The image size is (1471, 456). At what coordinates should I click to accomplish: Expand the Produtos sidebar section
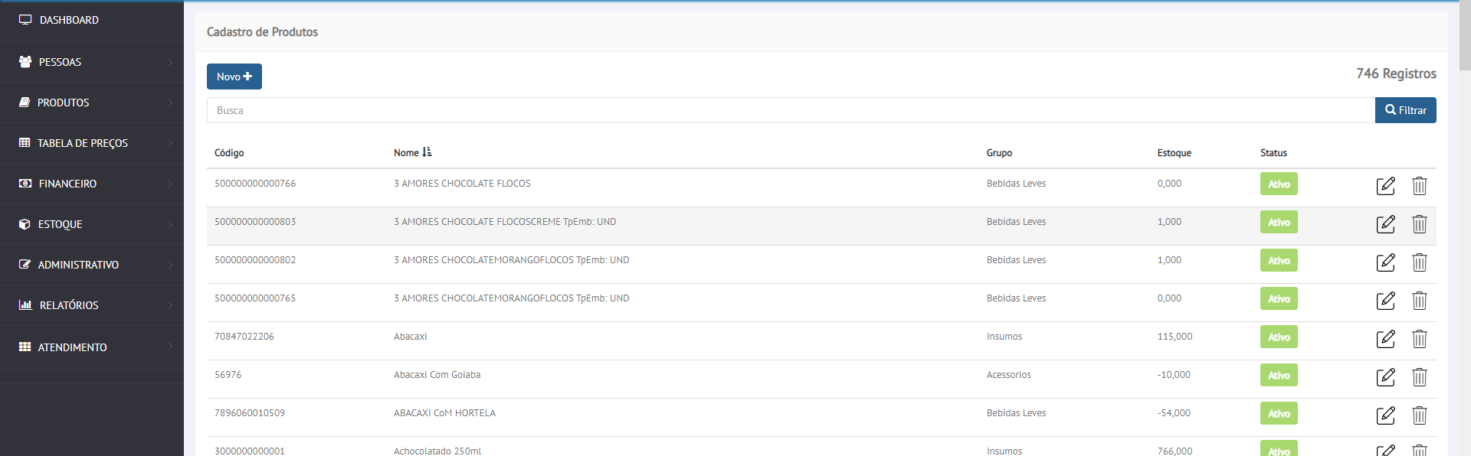pos(92,103)
